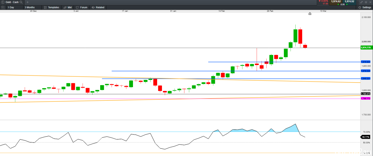Open the 1 Day interval dropdown

pos(14,7)
